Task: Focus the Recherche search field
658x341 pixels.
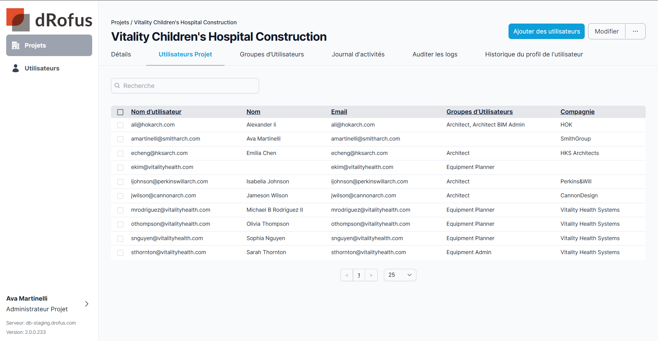Action: tap(188, 86)
